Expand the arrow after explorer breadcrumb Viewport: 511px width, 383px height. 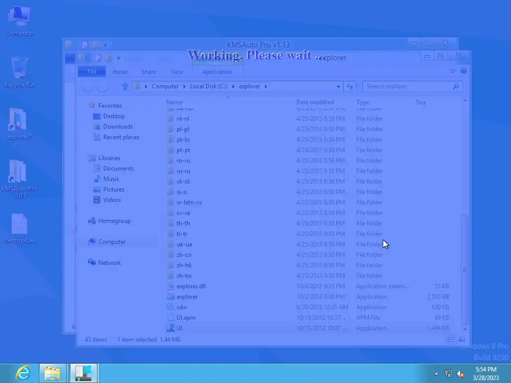266,86
